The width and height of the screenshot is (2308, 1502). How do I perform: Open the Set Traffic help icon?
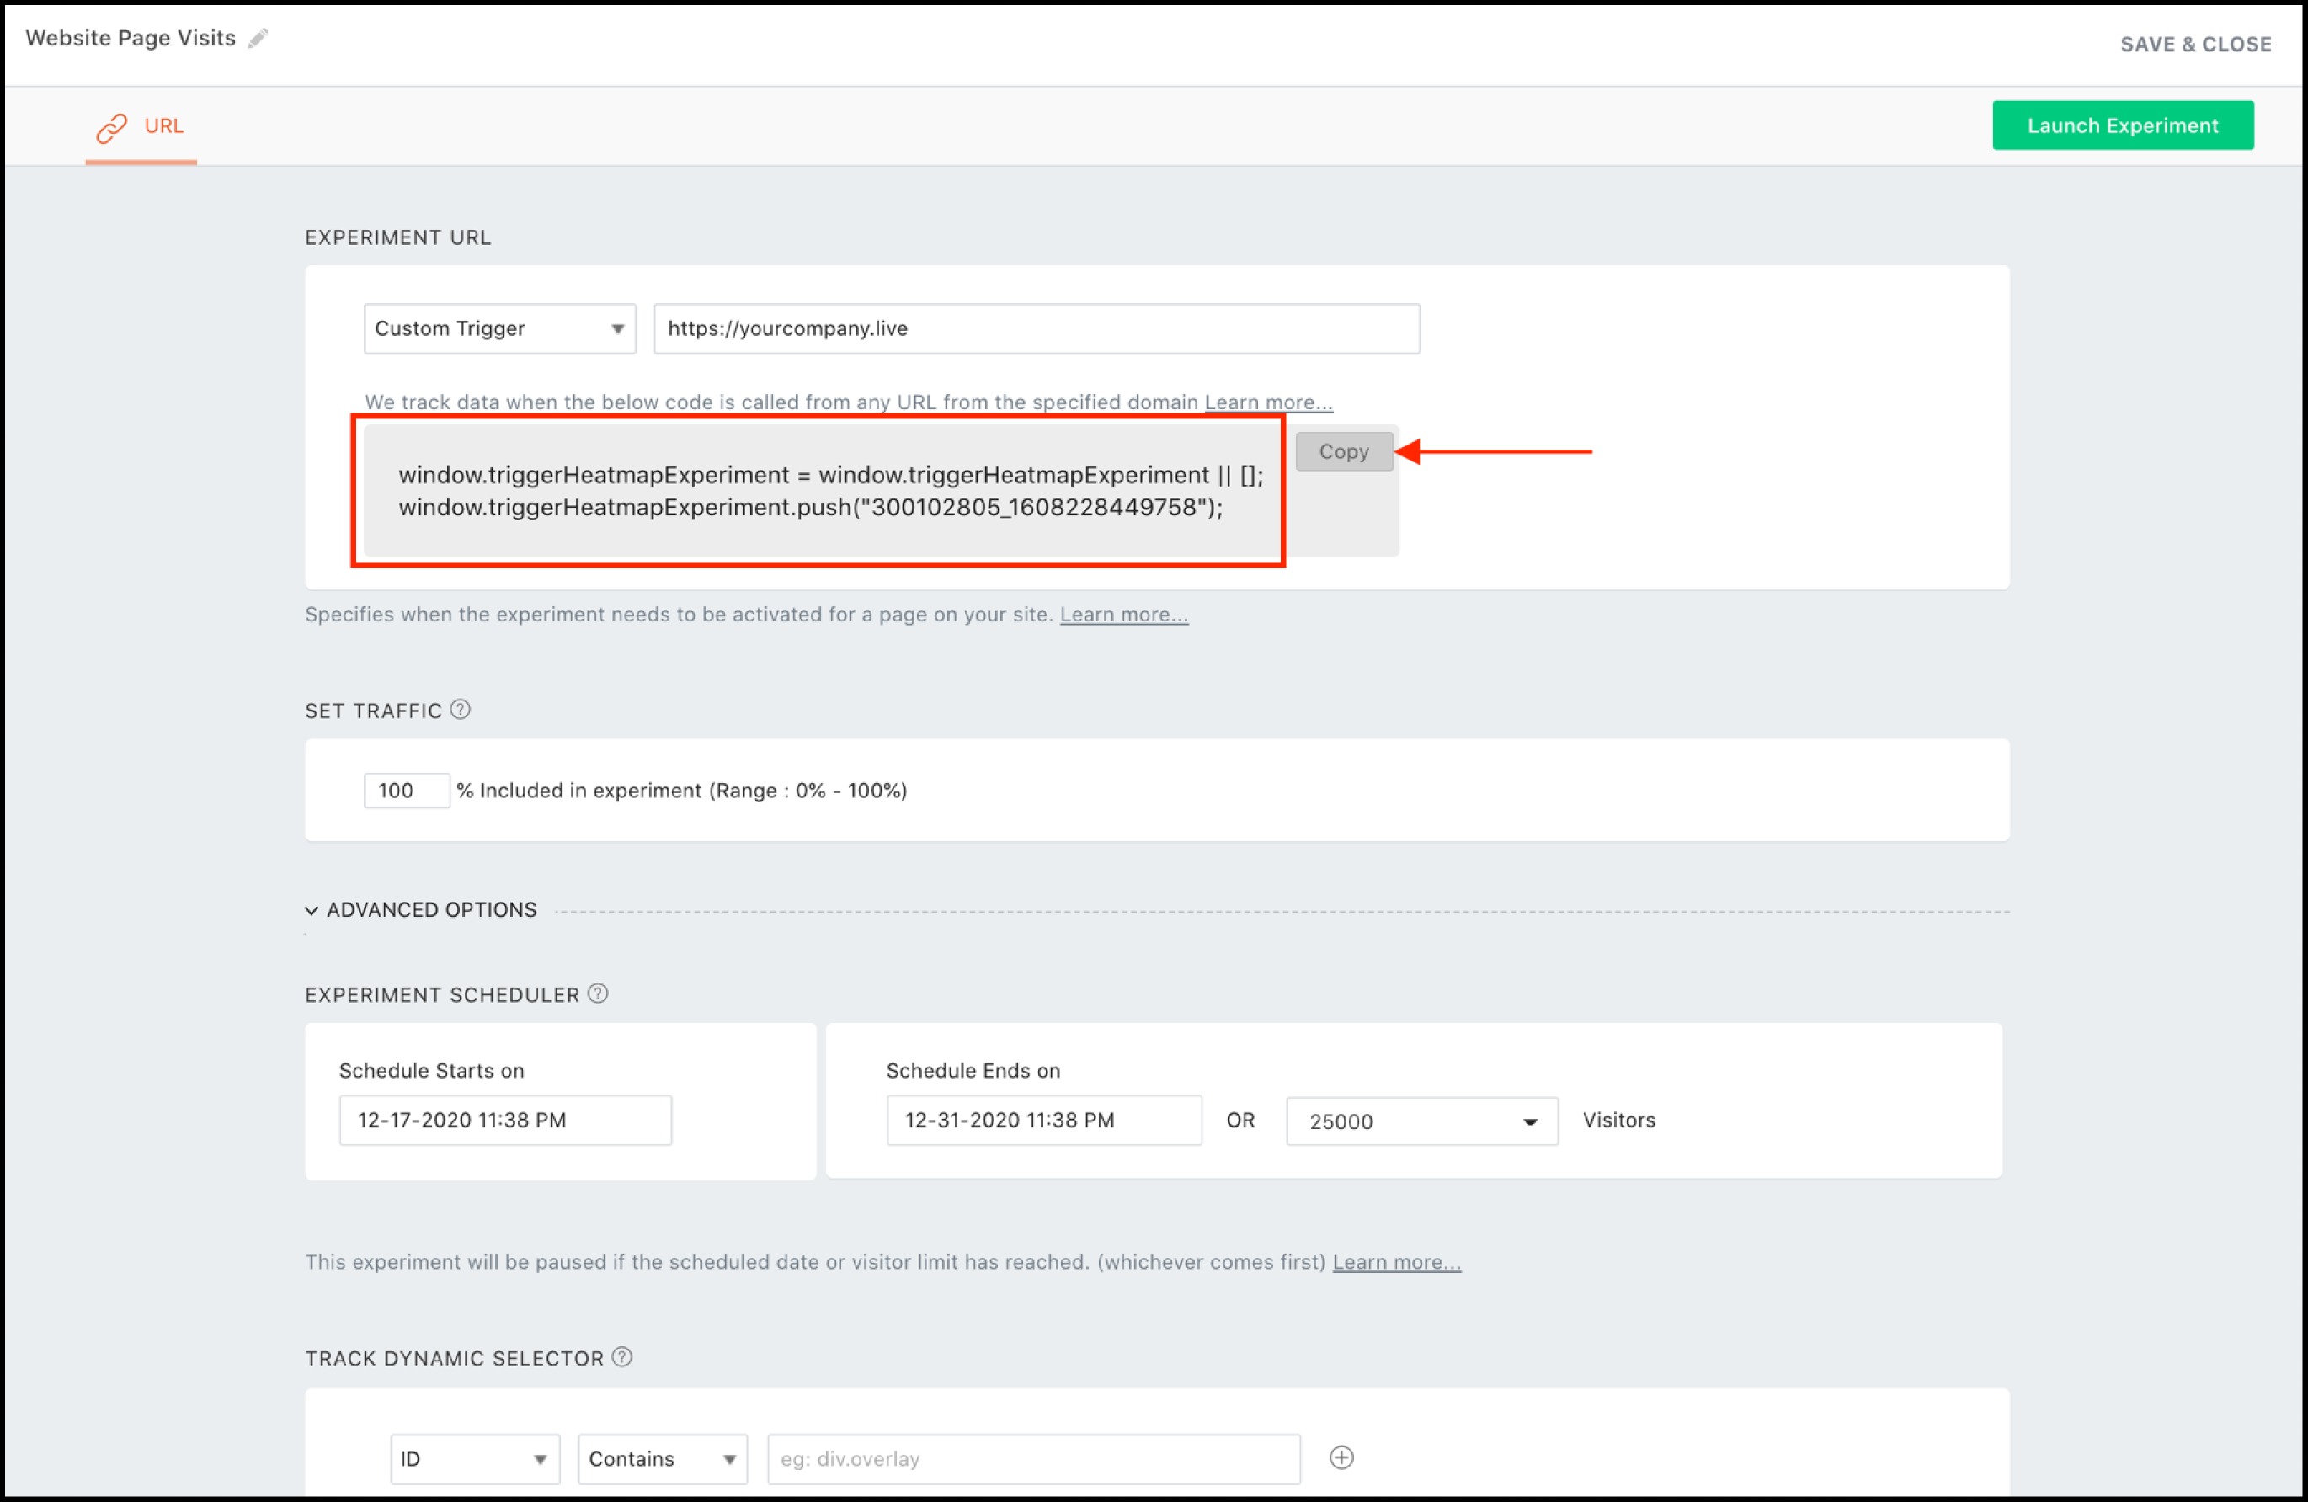(x=461, y=710)
